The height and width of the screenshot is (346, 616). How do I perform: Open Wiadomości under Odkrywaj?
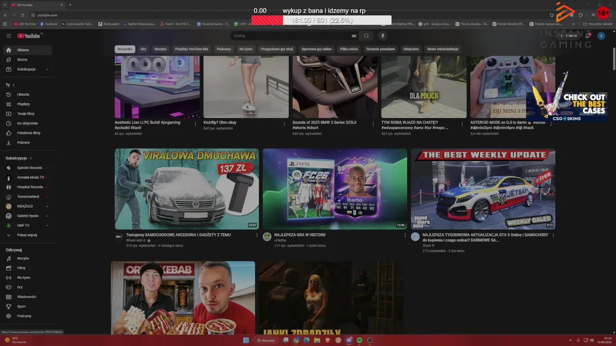pyautogui.click(x=27, y=297)
